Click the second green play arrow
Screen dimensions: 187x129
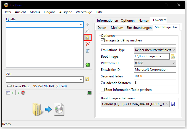18,93
